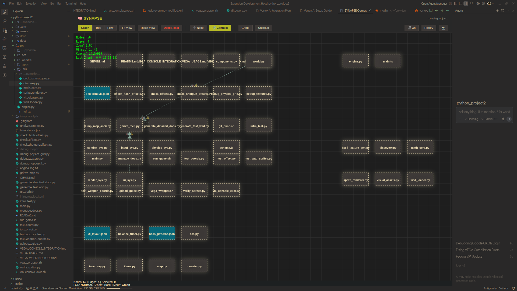Open the Run and Debug view

pyautogui.click(x=5, y=39)
